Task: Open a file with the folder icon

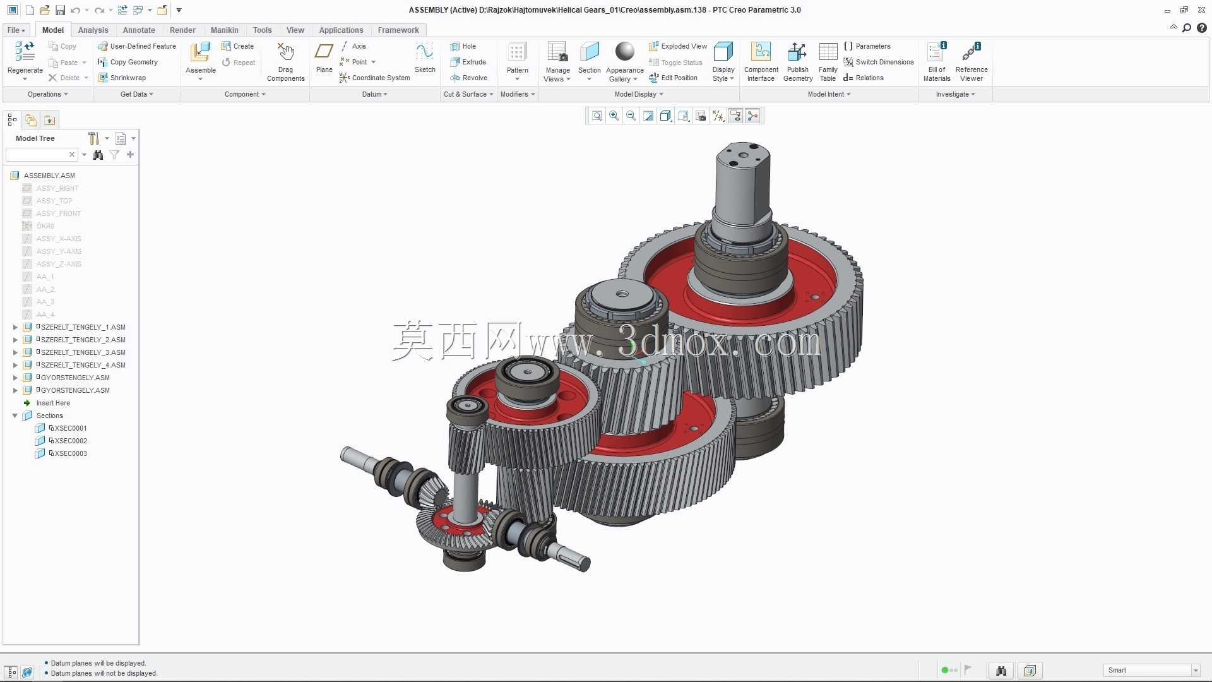Action: (x=44, y=10)
